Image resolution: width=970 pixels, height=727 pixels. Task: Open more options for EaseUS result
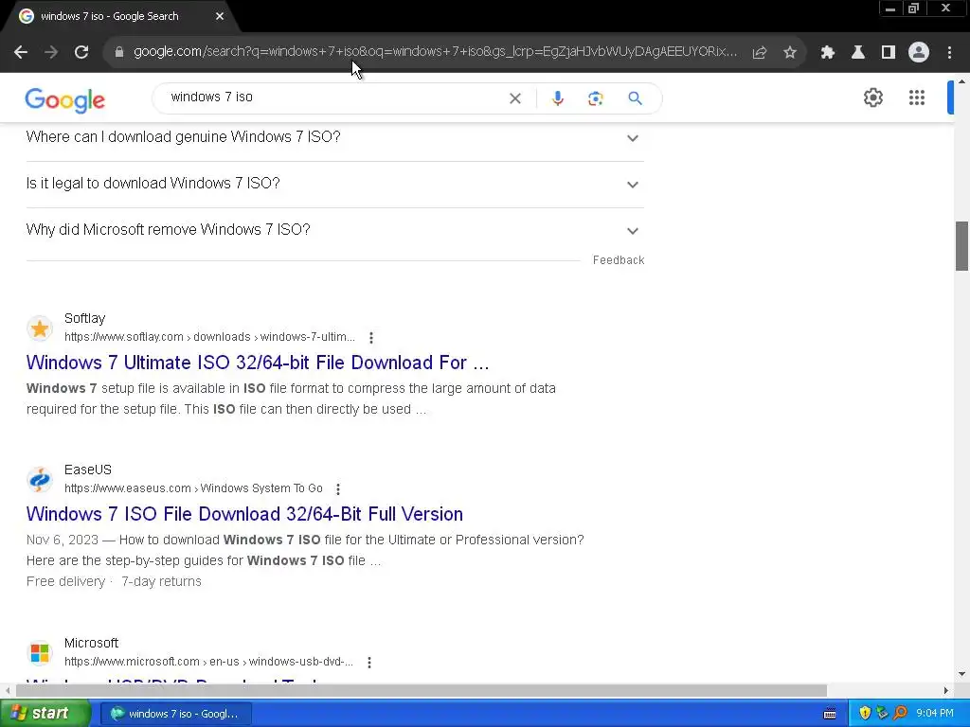tap(338, 489)
